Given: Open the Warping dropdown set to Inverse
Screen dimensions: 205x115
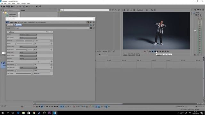Looking at the screenshot, I should [x=29, y=59].
